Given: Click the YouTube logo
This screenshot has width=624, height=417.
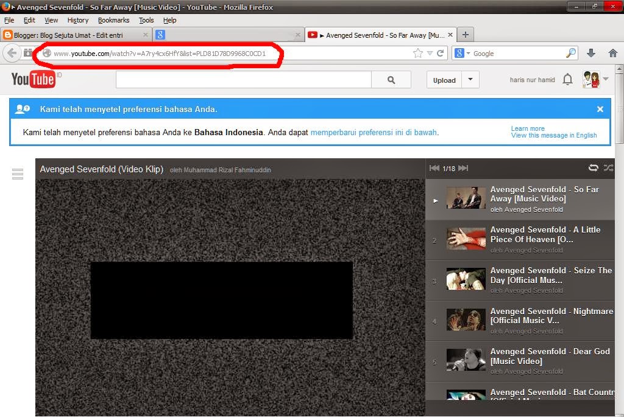Looking at the screenshot, I should (x=34, y=80).
